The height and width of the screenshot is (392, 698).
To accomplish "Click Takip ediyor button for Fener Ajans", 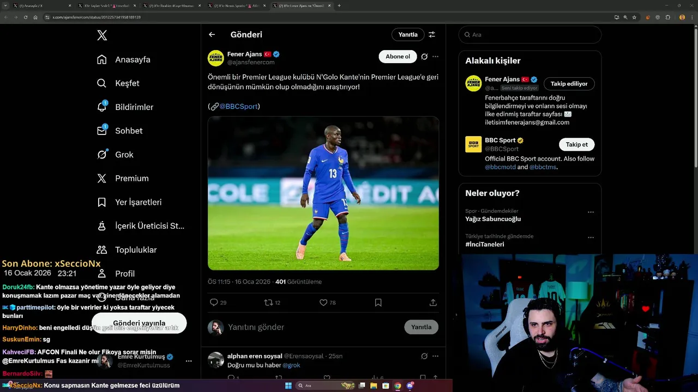I will [x=569, y=84].
